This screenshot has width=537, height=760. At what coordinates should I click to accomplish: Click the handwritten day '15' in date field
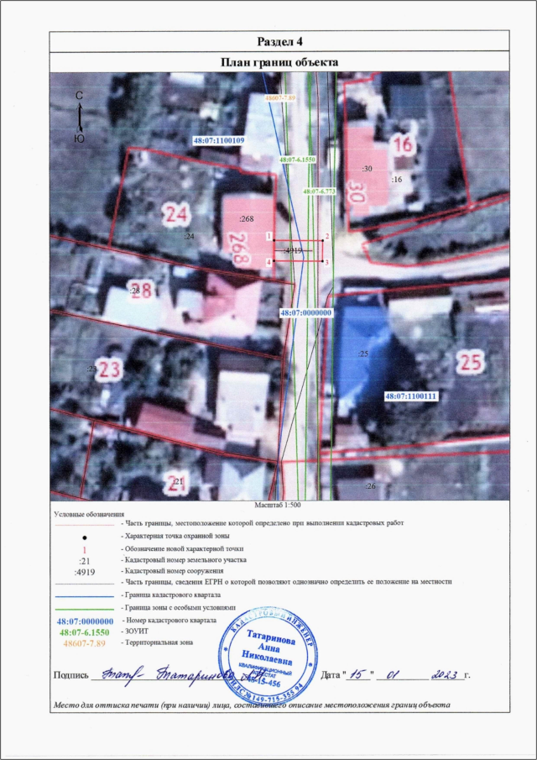point(358,674)
